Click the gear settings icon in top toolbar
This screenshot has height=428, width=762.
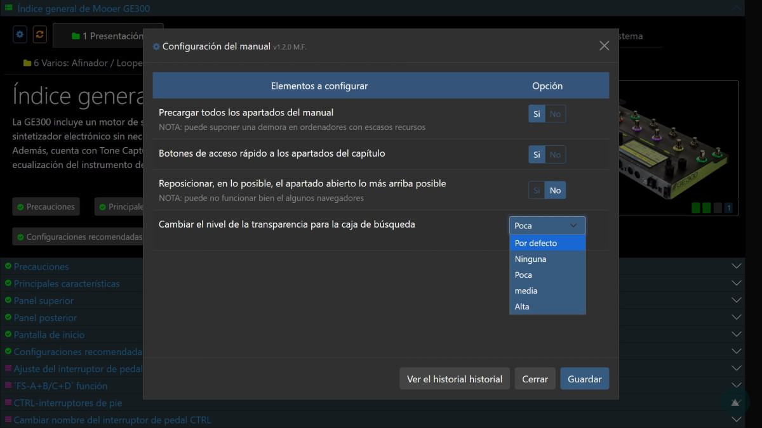coord(20,34)
